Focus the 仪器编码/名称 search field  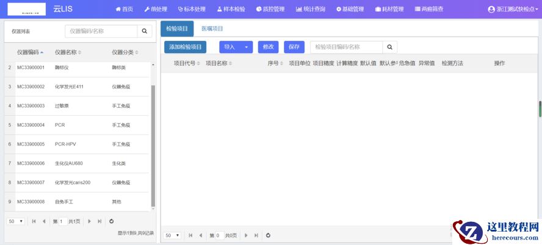coord(101,30)
